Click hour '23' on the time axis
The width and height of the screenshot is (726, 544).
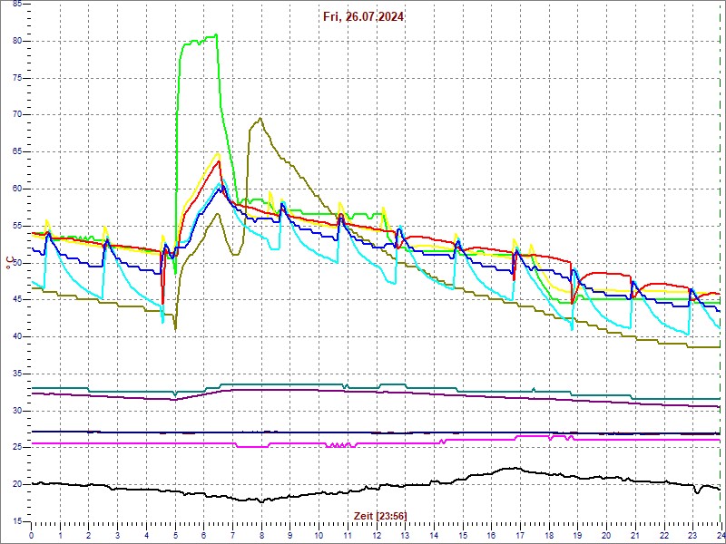[x=692, y=535]
